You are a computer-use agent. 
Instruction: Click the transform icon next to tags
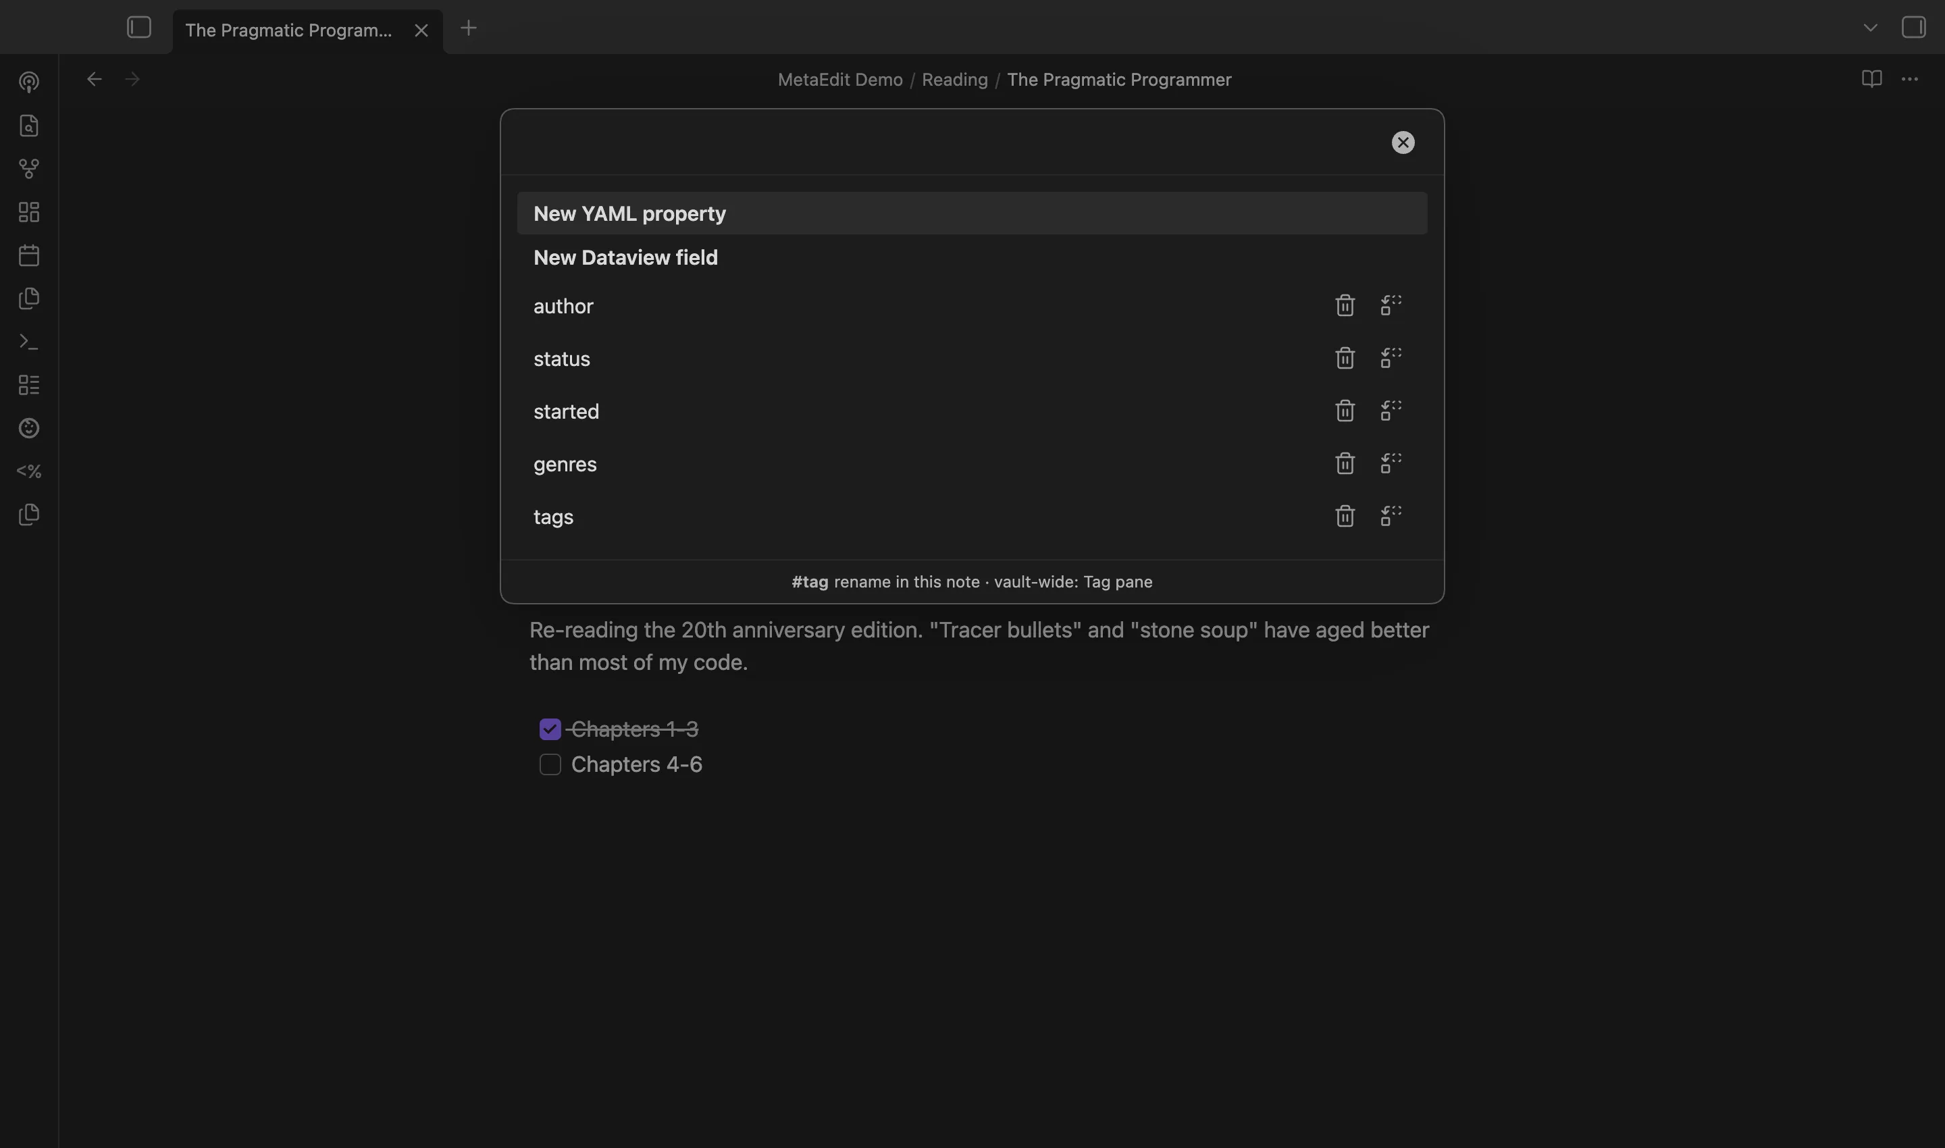click(x=1391, y=516)
